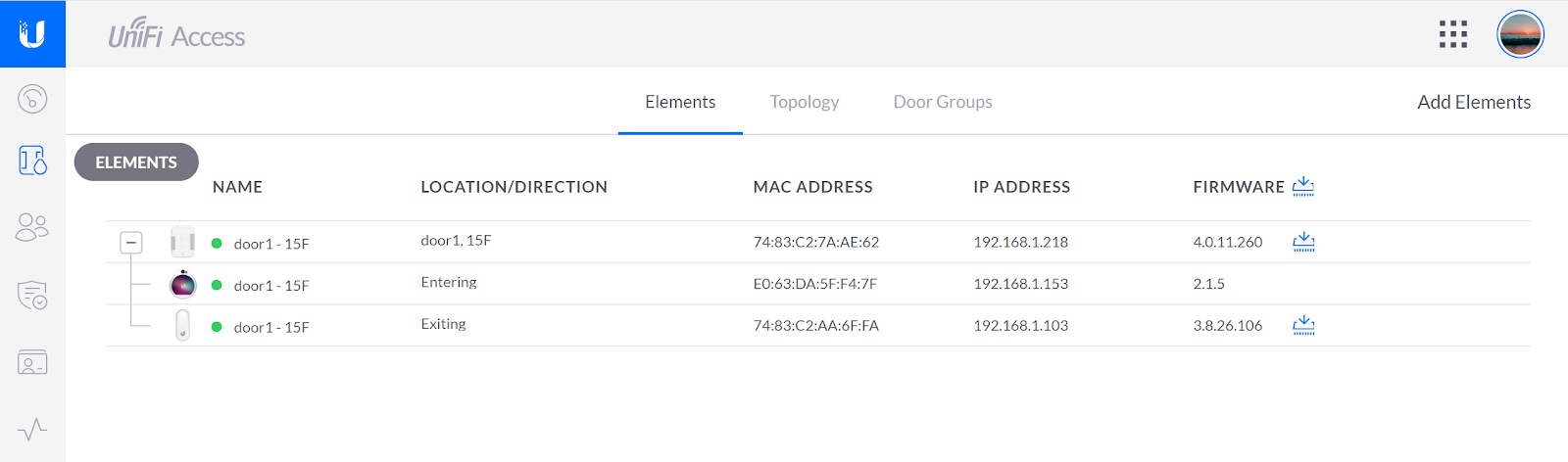Open the apps grid switcher icon
This screenshot has height=462, width=1568.
point(1453,34)
